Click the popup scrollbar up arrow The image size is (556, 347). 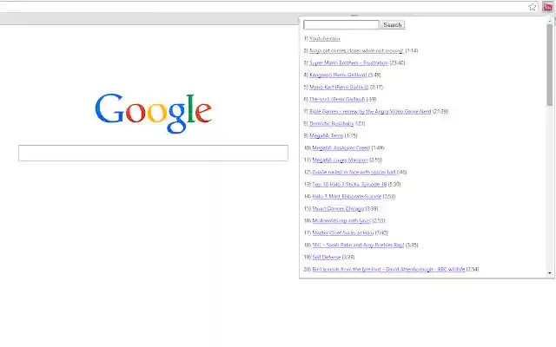(550, 21)
